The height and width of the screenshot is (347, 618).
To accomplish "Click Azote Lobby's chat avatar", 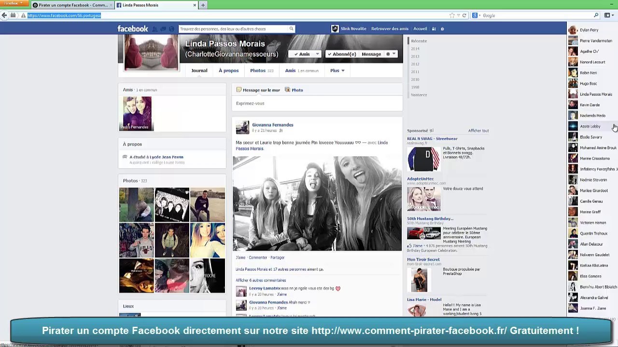I will [x=573, y=126].
